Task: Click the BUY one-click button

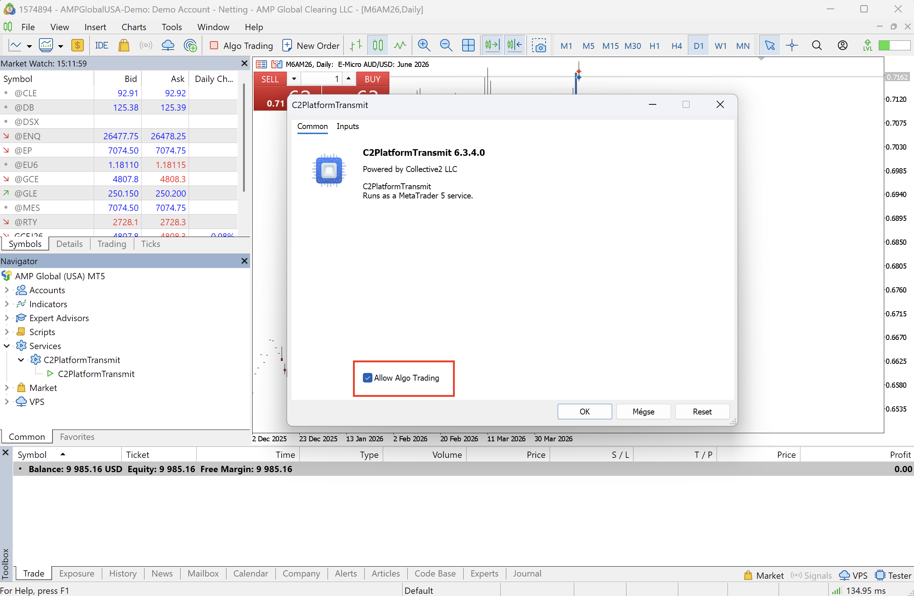Action: (372, 79)
